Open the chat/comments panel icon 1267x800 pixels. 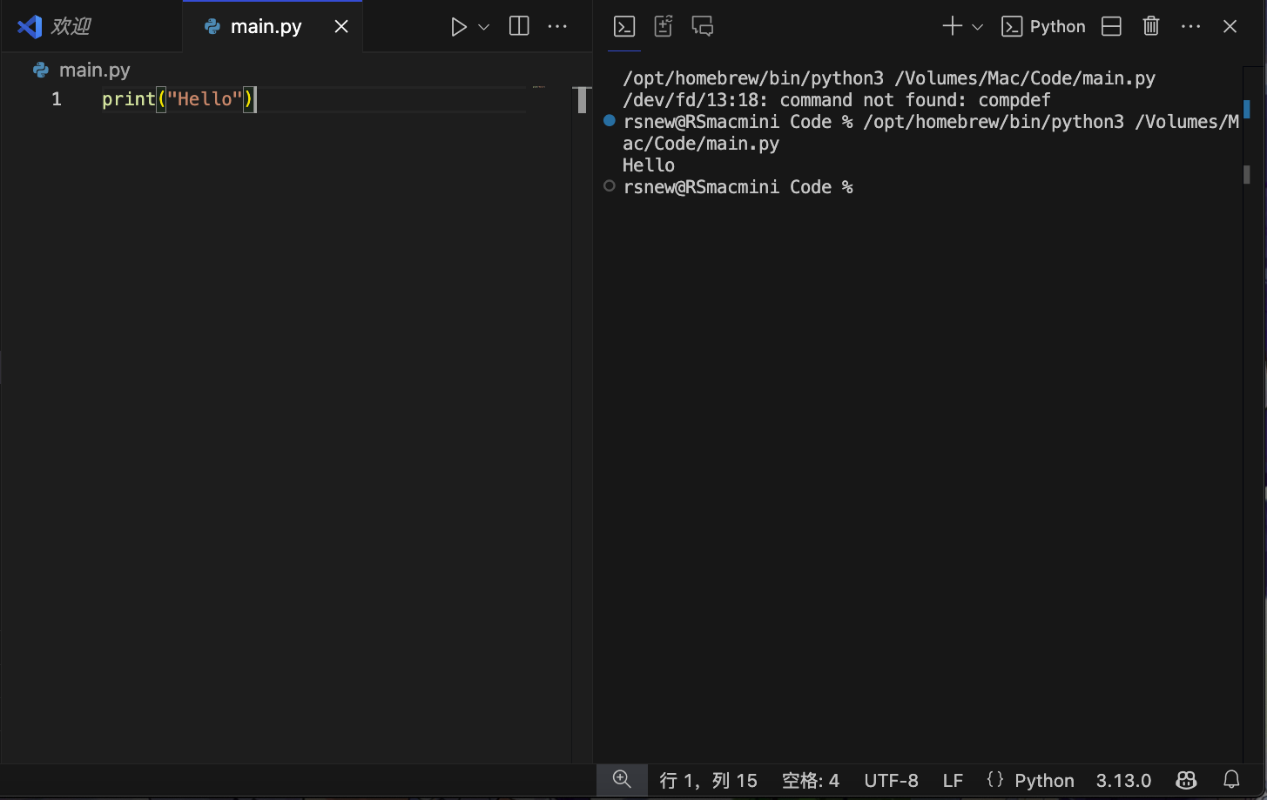[x=703, y=26]
